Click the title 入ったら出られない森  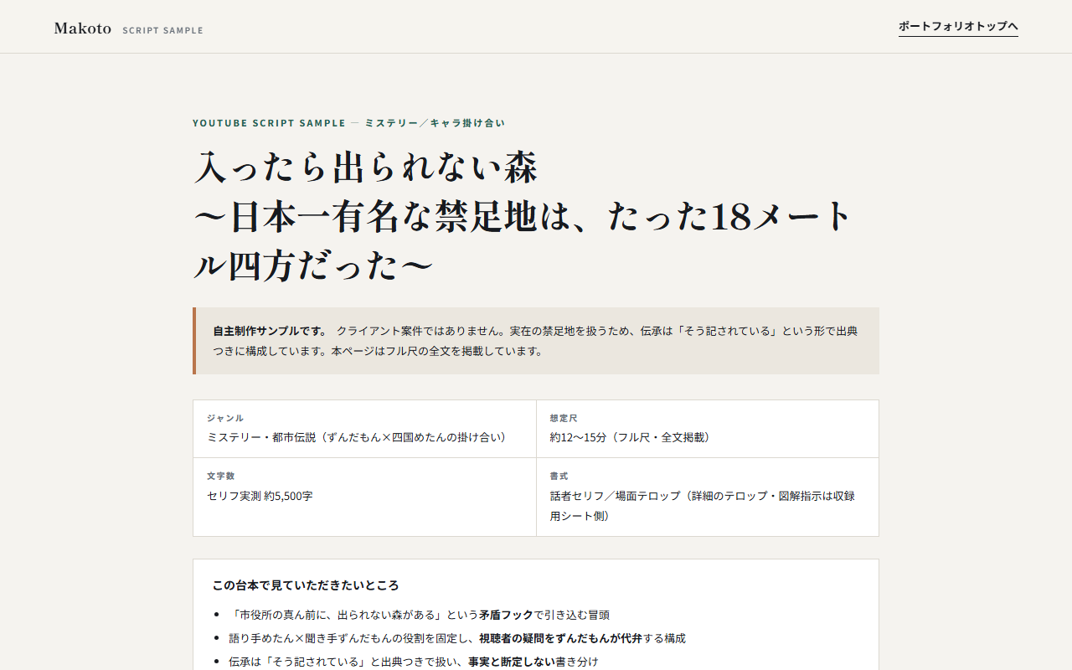point(365,167)
